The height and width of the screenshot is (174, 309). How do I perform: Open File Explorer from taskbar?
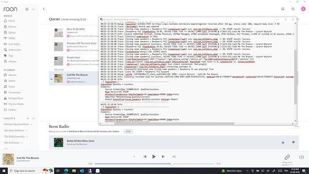[74, 171]
